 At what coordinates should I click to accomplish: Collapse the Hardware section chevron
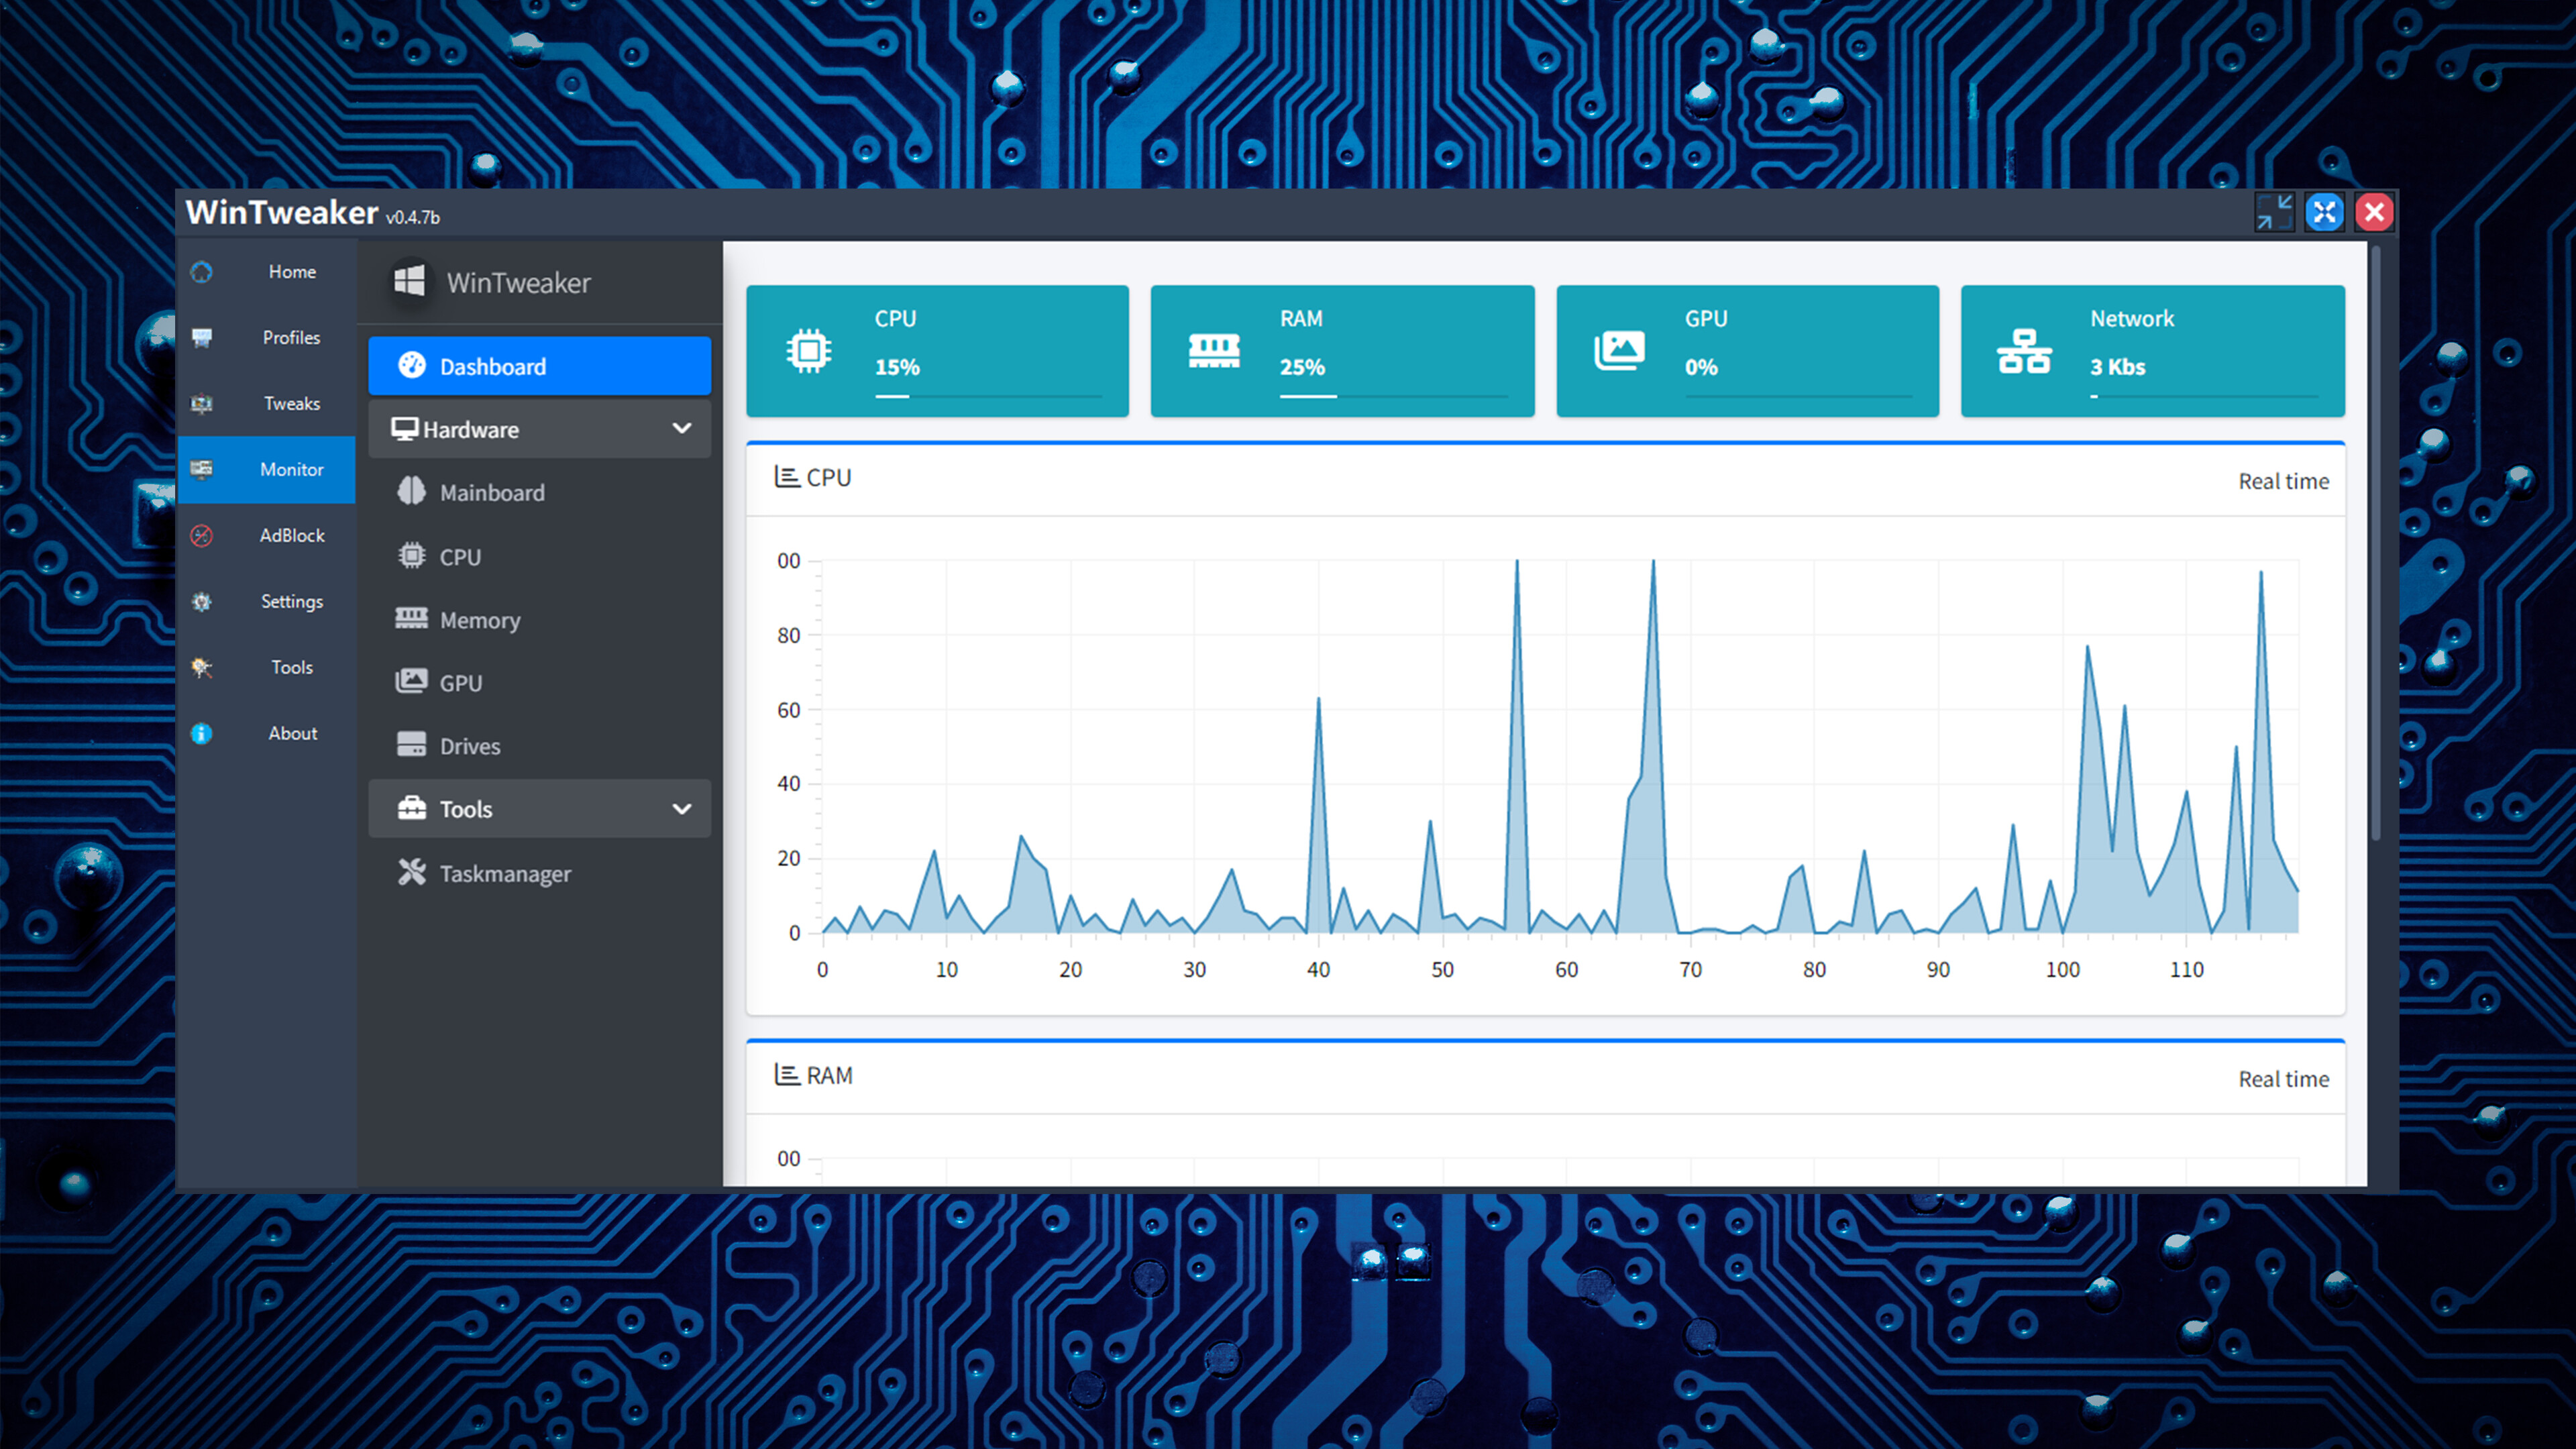tap(682, 429)
